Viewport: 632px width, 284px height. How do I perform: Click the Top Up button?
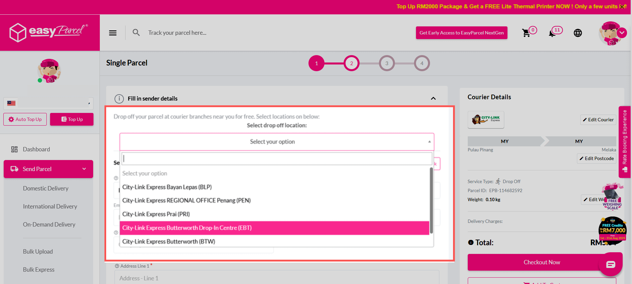pos(72,119)
